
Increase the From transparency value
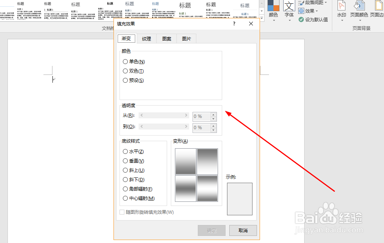coord(213,115)
